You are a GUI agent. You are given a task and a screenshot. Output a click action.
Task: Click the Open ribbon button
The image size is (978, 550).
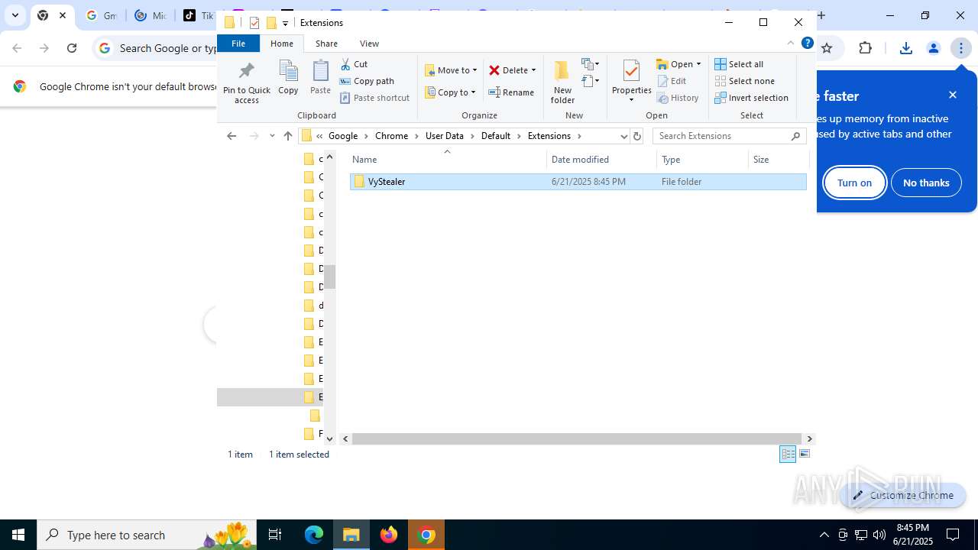pyautogui.click(x=678, y=64)
